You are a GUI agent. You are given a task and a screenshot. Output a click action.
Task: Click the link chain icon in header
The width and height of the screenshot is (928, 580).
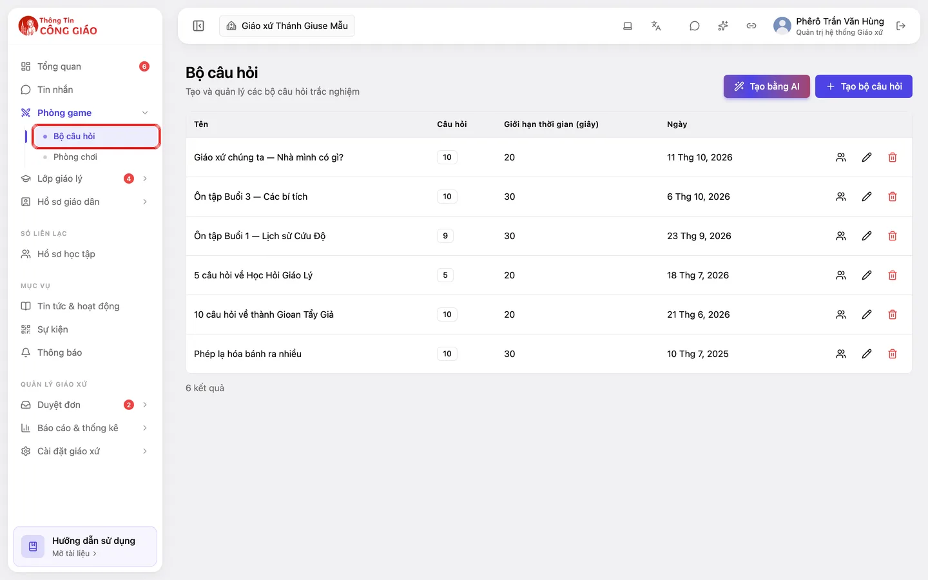click(x=751, y=26)
